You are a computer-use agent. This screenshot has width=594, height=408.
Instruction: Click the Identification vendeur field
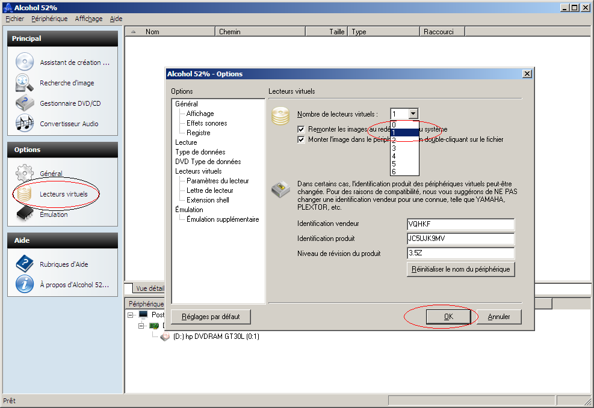pos(460,224)
